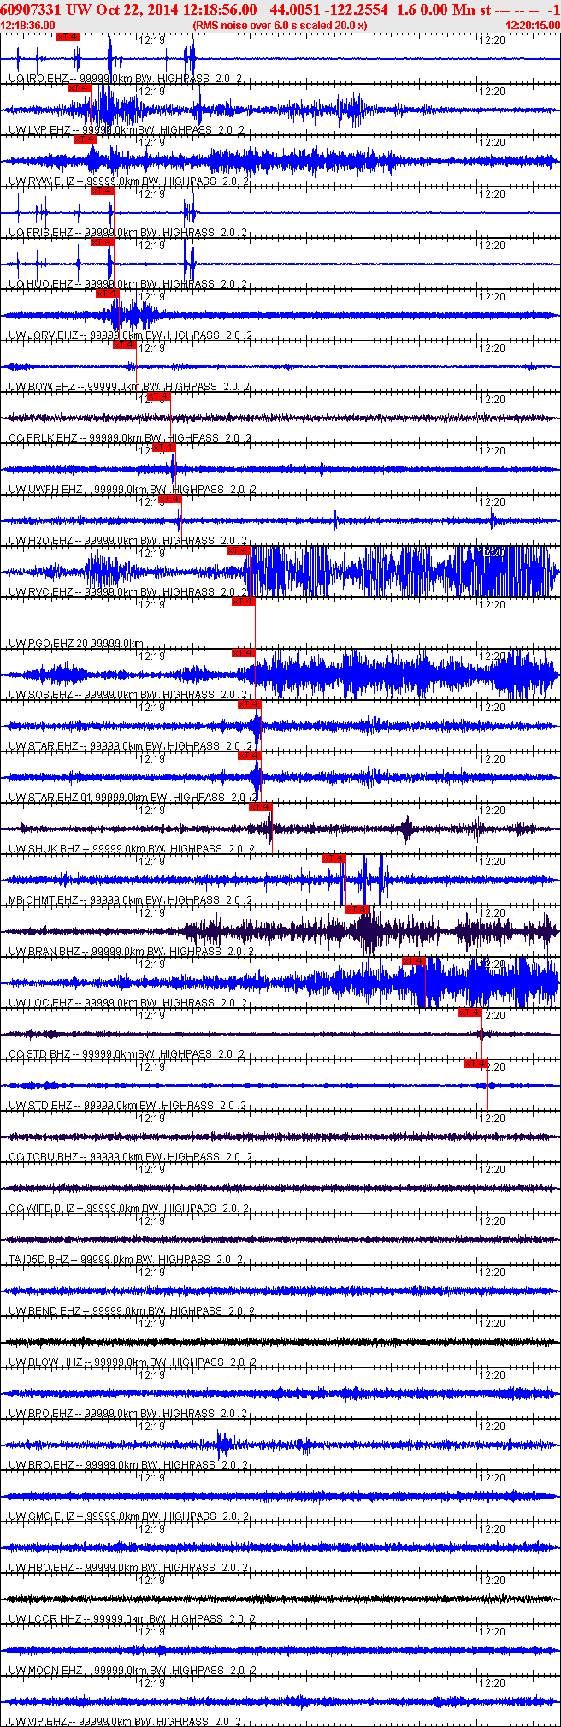The width and height of the screenshot is (561, 1727).
Task: Click the pick marker on MB CHMT trace
Action: [x=334, y=858]
